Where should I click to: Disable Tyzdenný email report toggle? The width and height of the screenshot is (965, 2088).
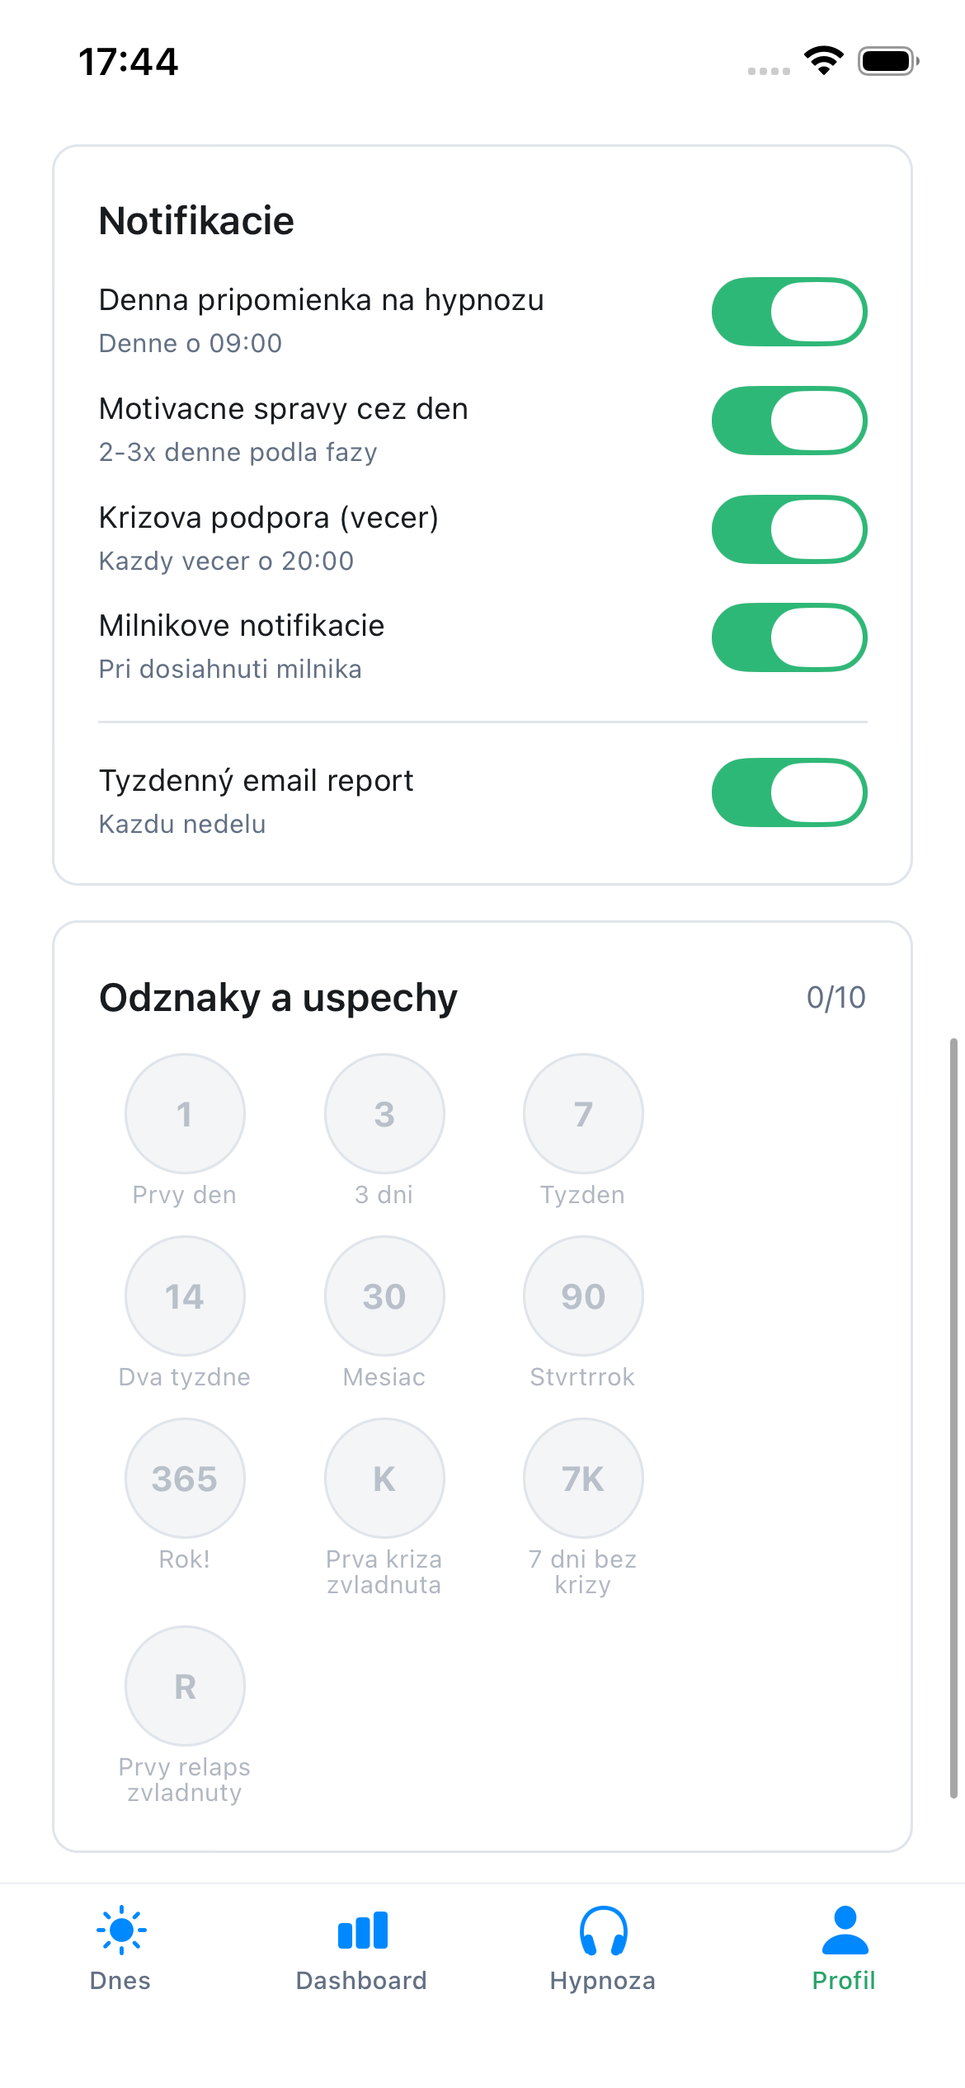click(x=789, y=792)
